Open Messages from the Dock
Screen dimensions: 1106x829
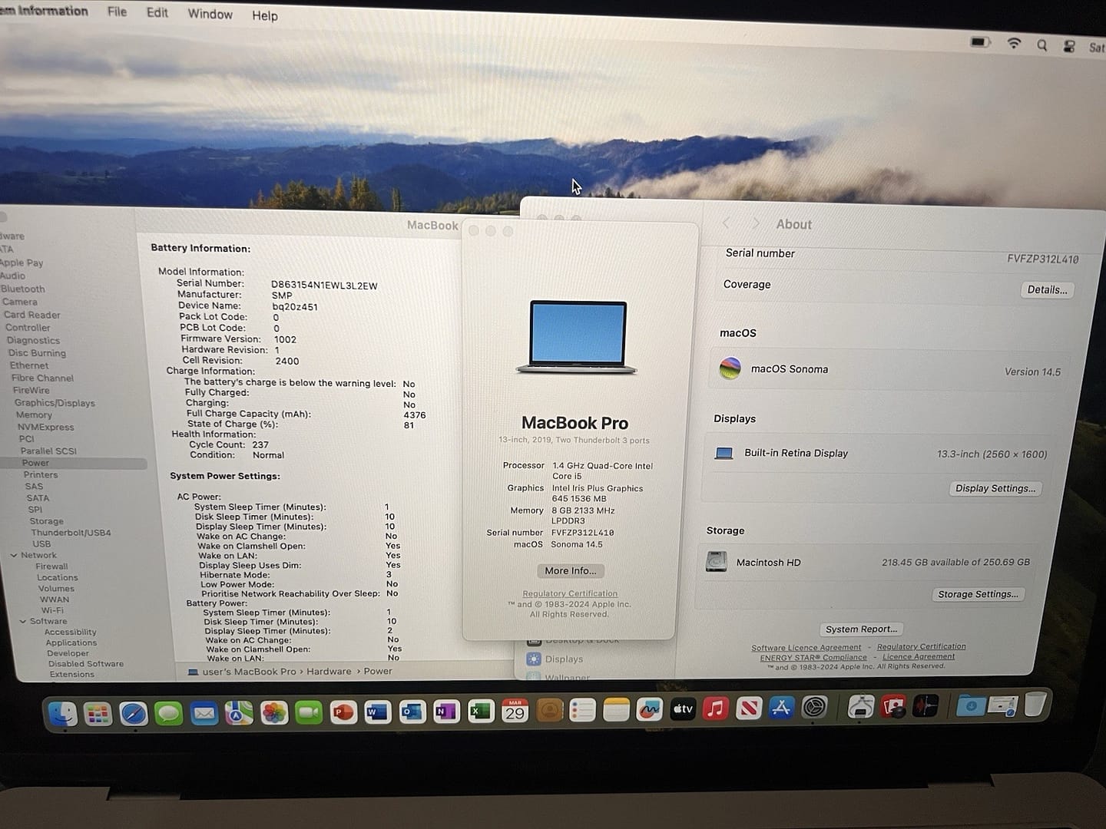[x=168, y=714]
